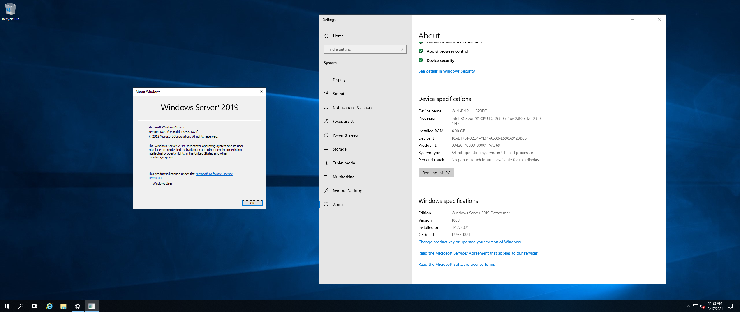Select the OS build value 17763.1821
The height and width of the screenshot is (312, 740).
point(460,235)
